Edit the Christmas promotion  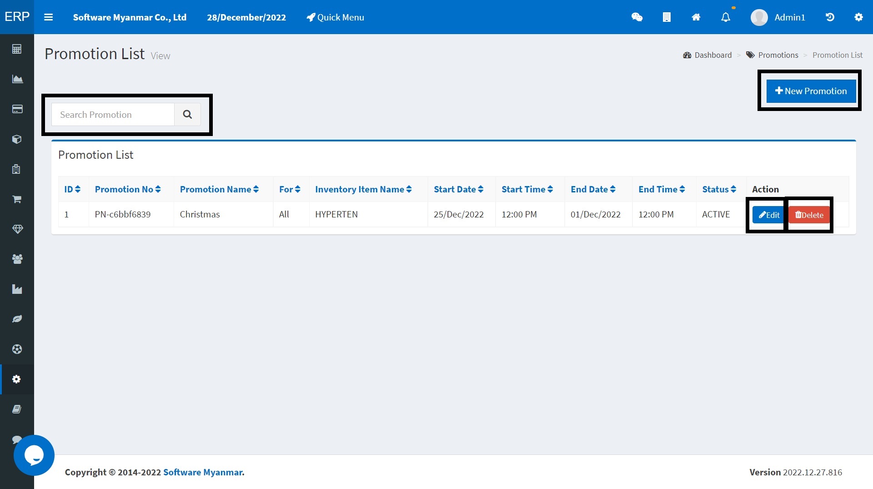769,215
